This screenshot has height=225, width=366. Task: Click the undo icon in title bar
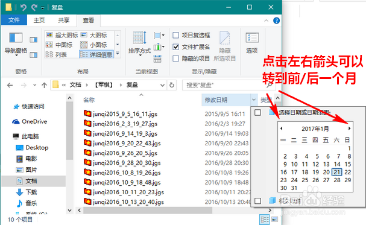point(23,7)
